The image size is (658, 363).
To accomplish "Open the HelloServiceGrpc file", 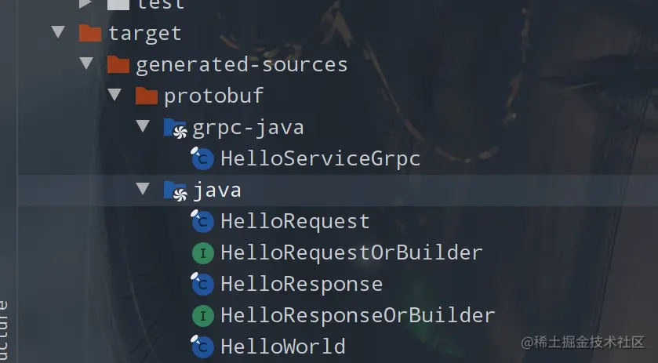I will [321, 159].
